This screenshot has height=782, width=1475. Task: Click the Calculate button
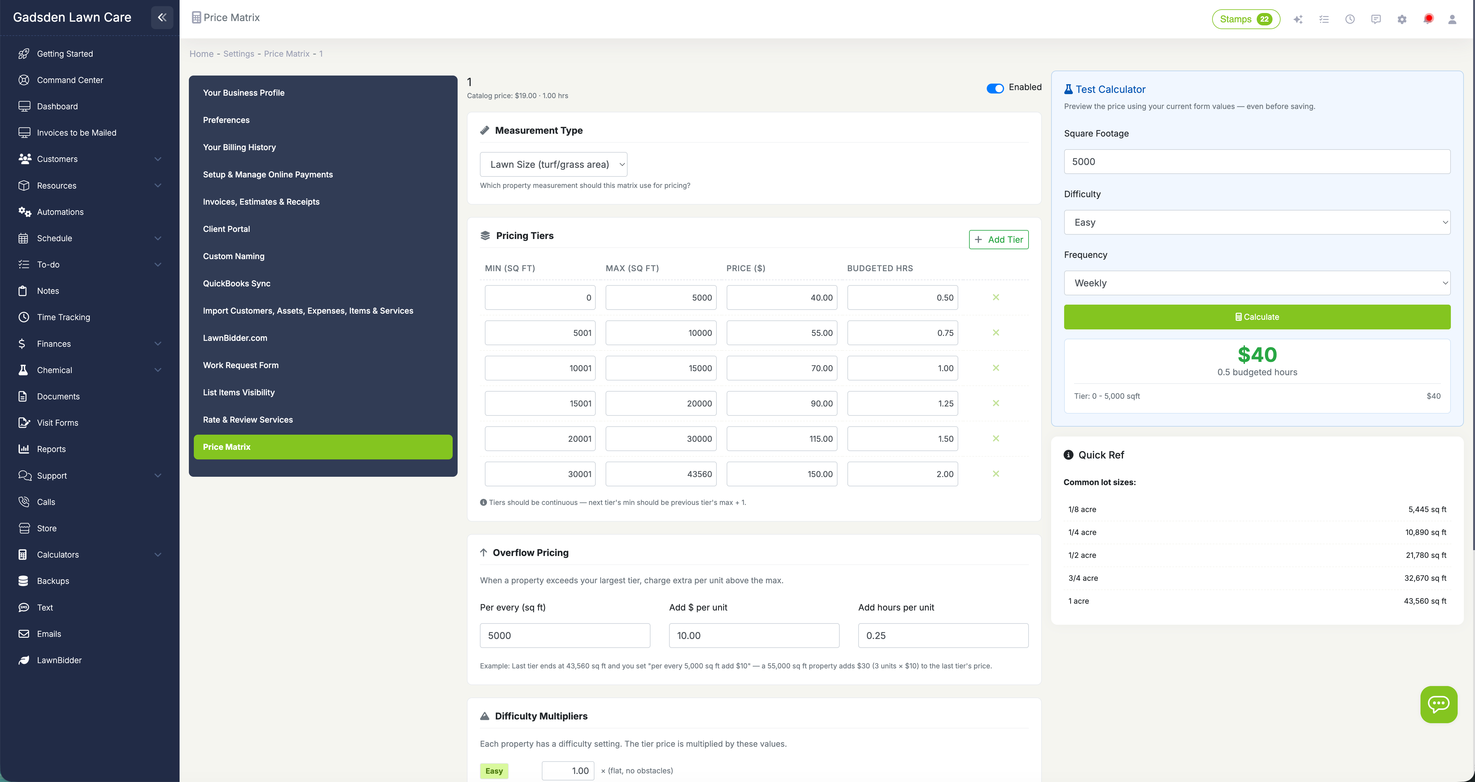pyautogui.click(x=1256, y=317)
